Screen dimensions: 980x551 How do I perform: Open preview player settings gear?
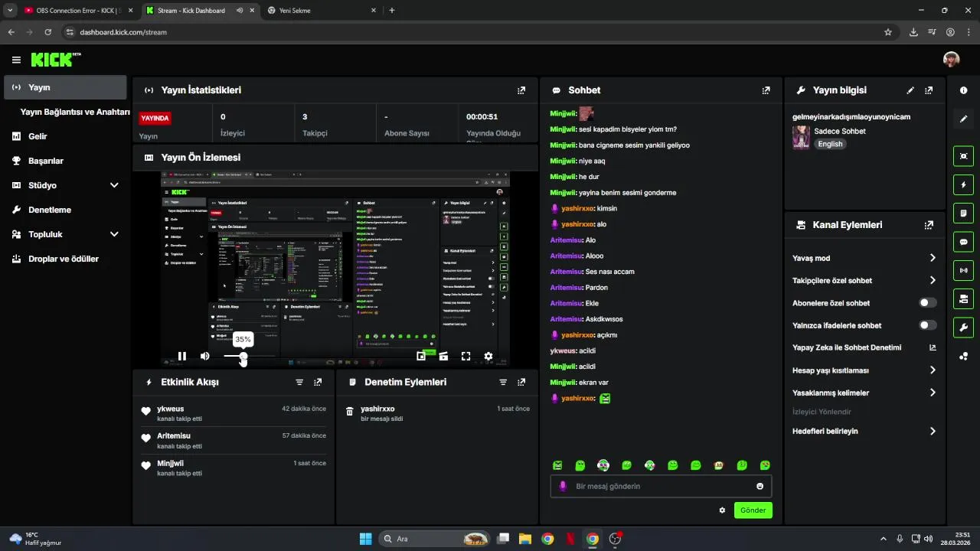(x=488, y=356)
